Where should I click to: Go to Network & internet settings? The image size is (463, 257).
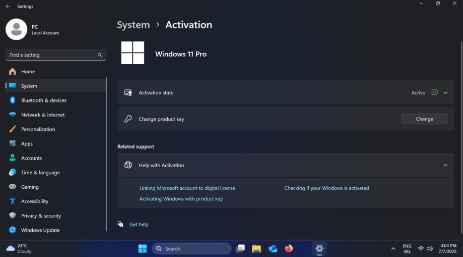pyautogui.click(x=56, y=114)
